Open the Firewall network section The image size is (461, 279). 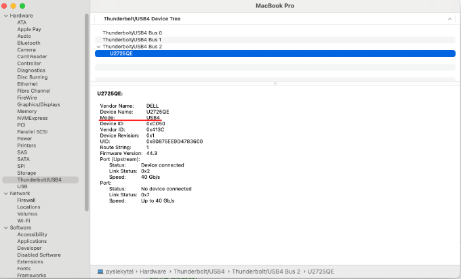tap(26, 200)
